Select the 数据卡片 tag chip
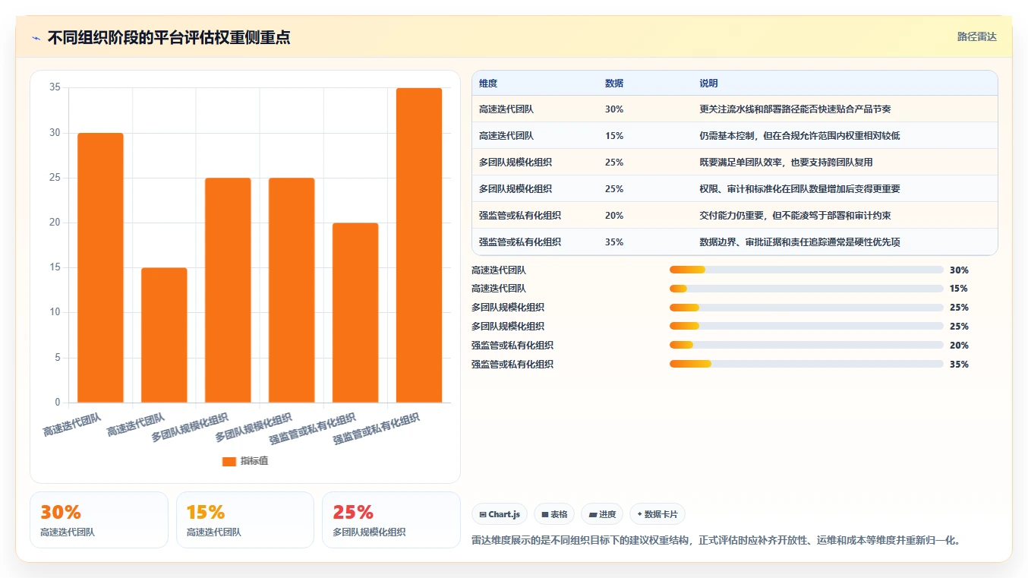 (657, 514)
